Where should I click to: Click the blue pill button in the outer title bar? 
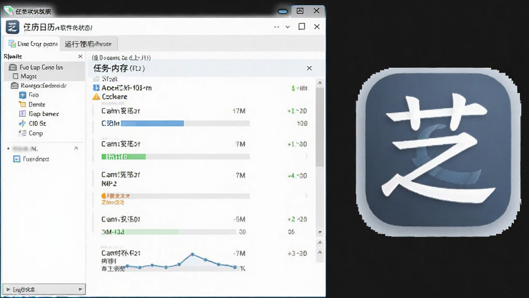[x=283, y=11]
